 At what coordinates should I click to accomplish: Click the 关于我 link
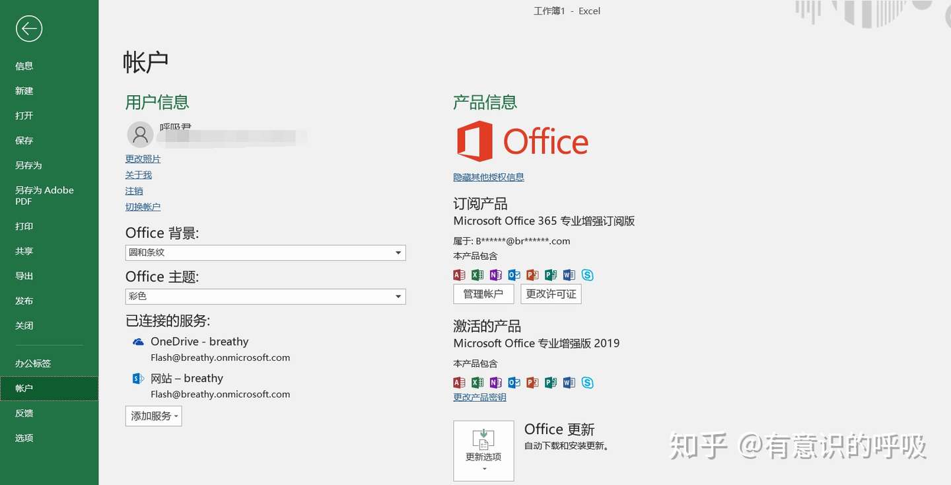pos(139,175)
